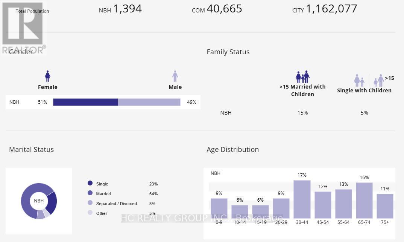Image resolution: width=404 pixels, height=242 pixels.
Task: Select the Single legend dot
Action: pyautogui.click(x=90, y=183)
